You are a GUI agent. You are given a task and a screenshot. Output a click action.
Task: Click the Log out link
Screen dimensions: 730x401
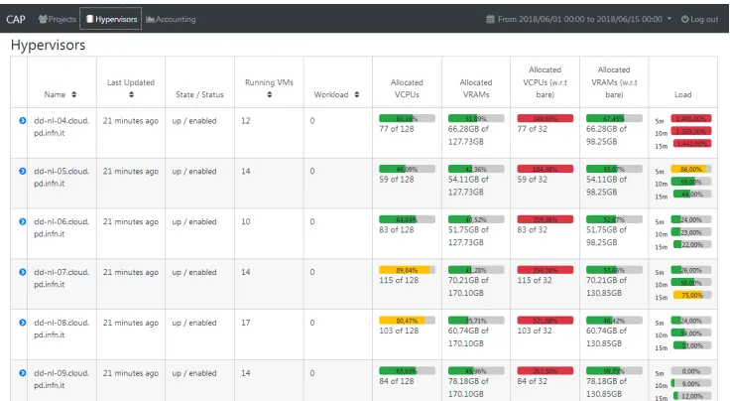tap(699, 19)
